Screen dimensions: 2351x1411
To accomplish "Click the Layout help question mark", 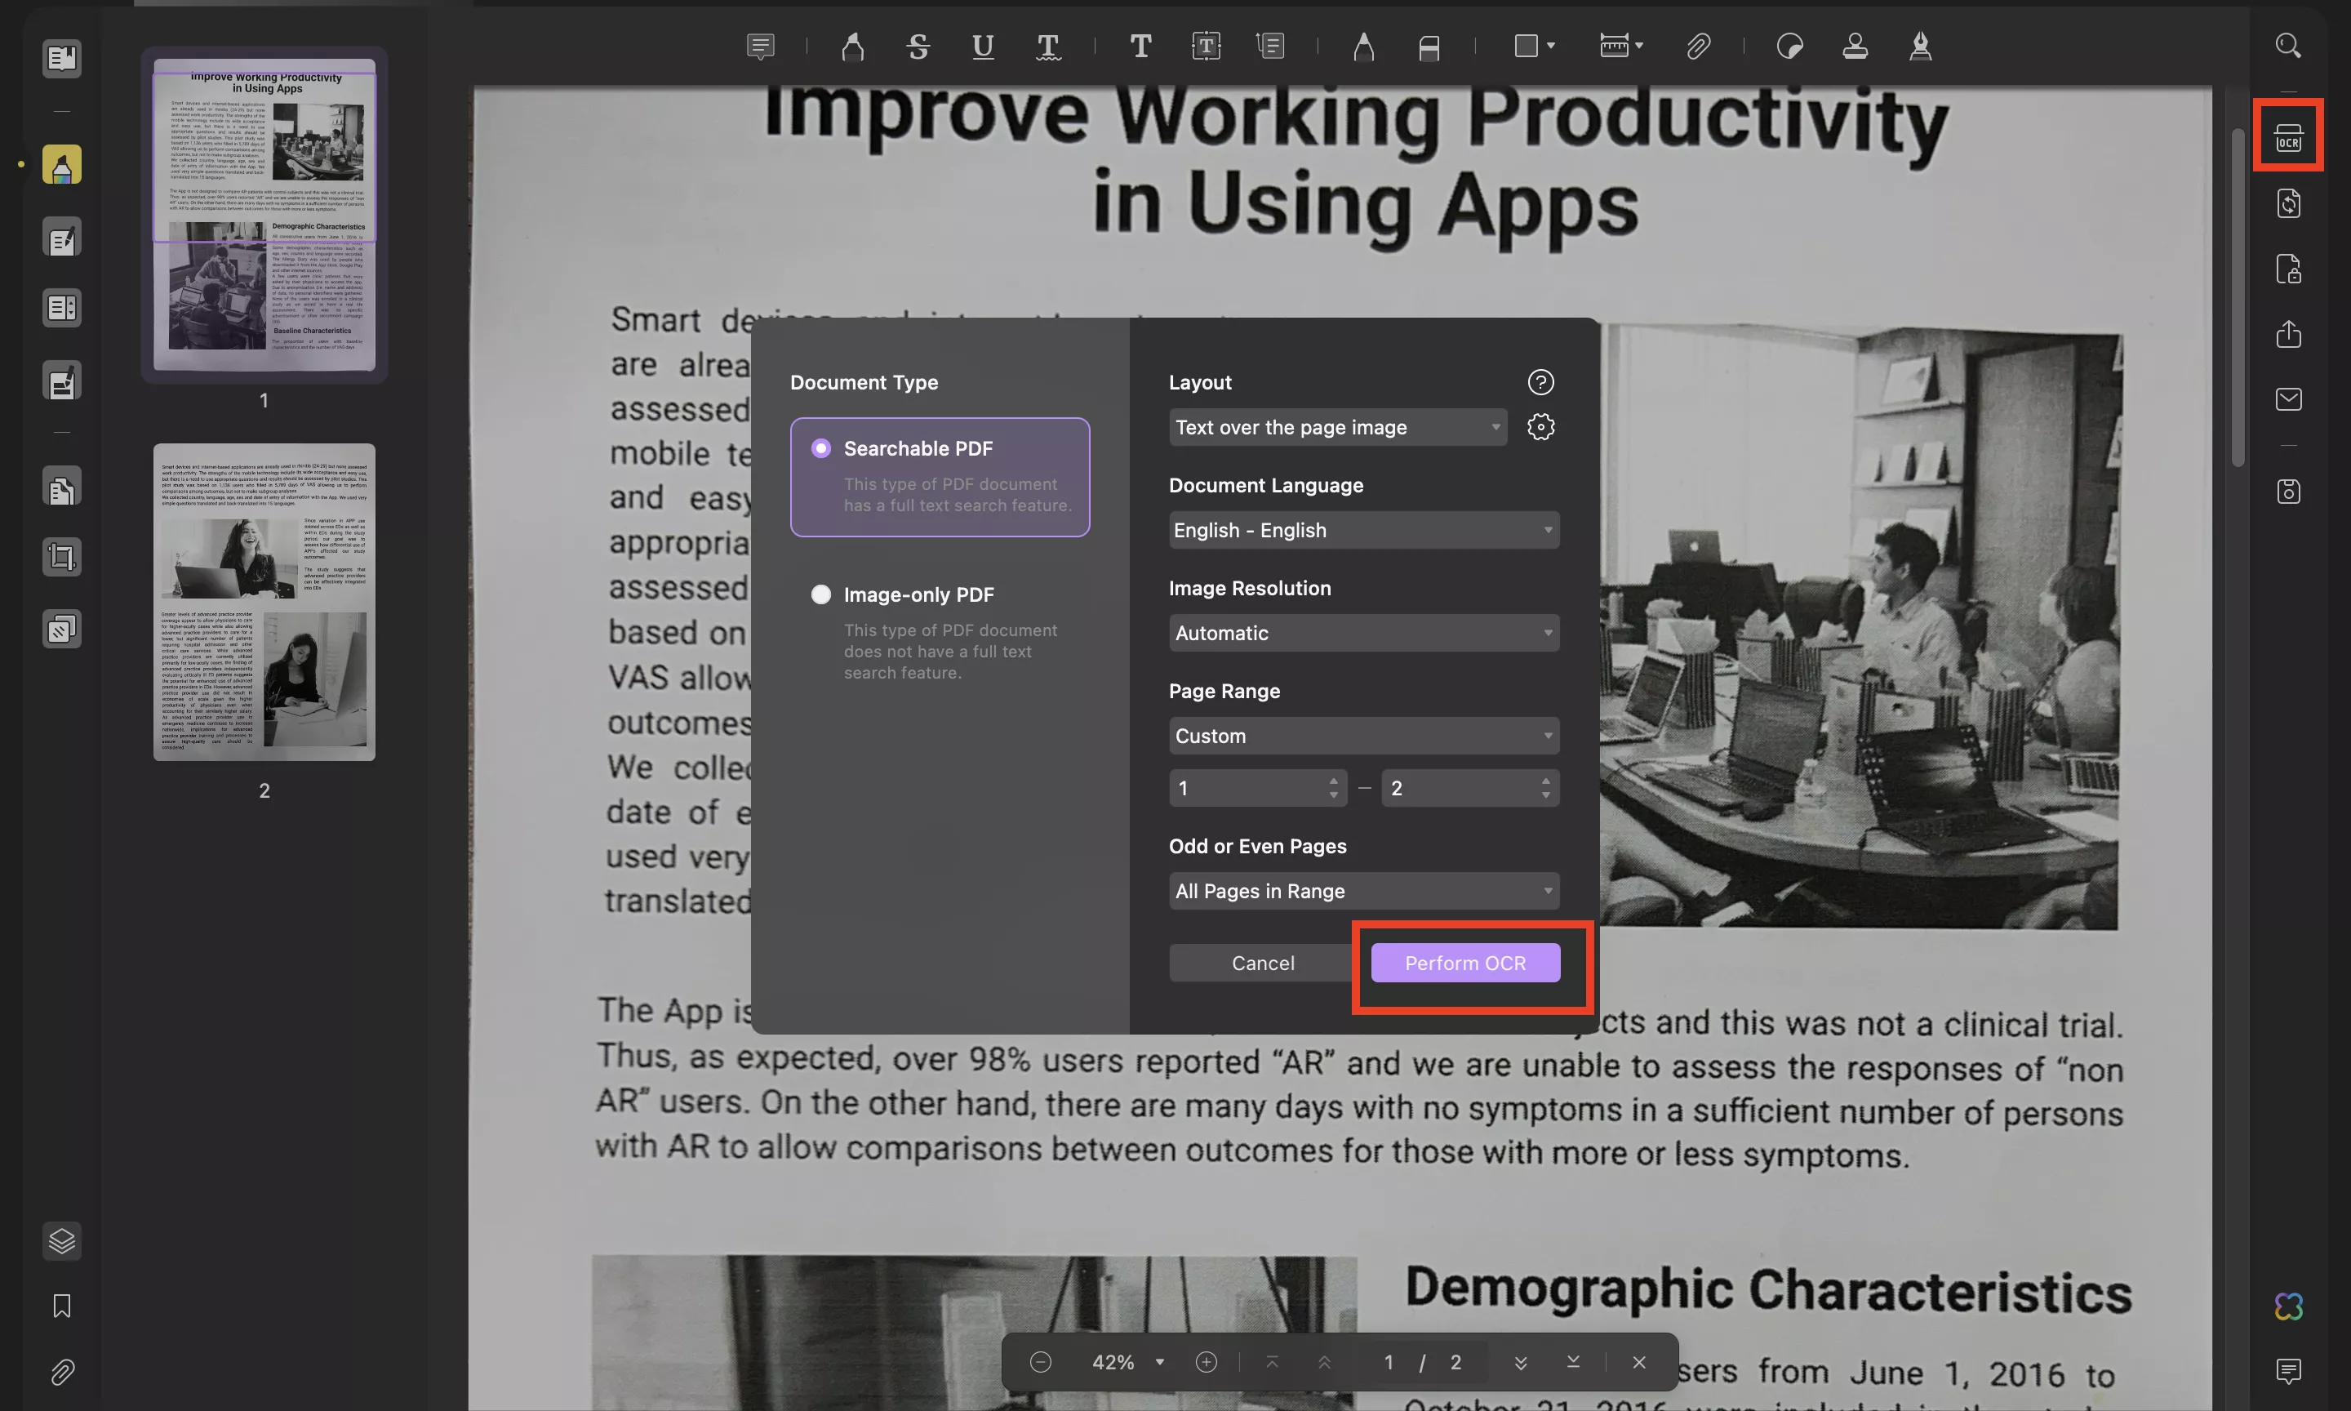I will 1540,382.
